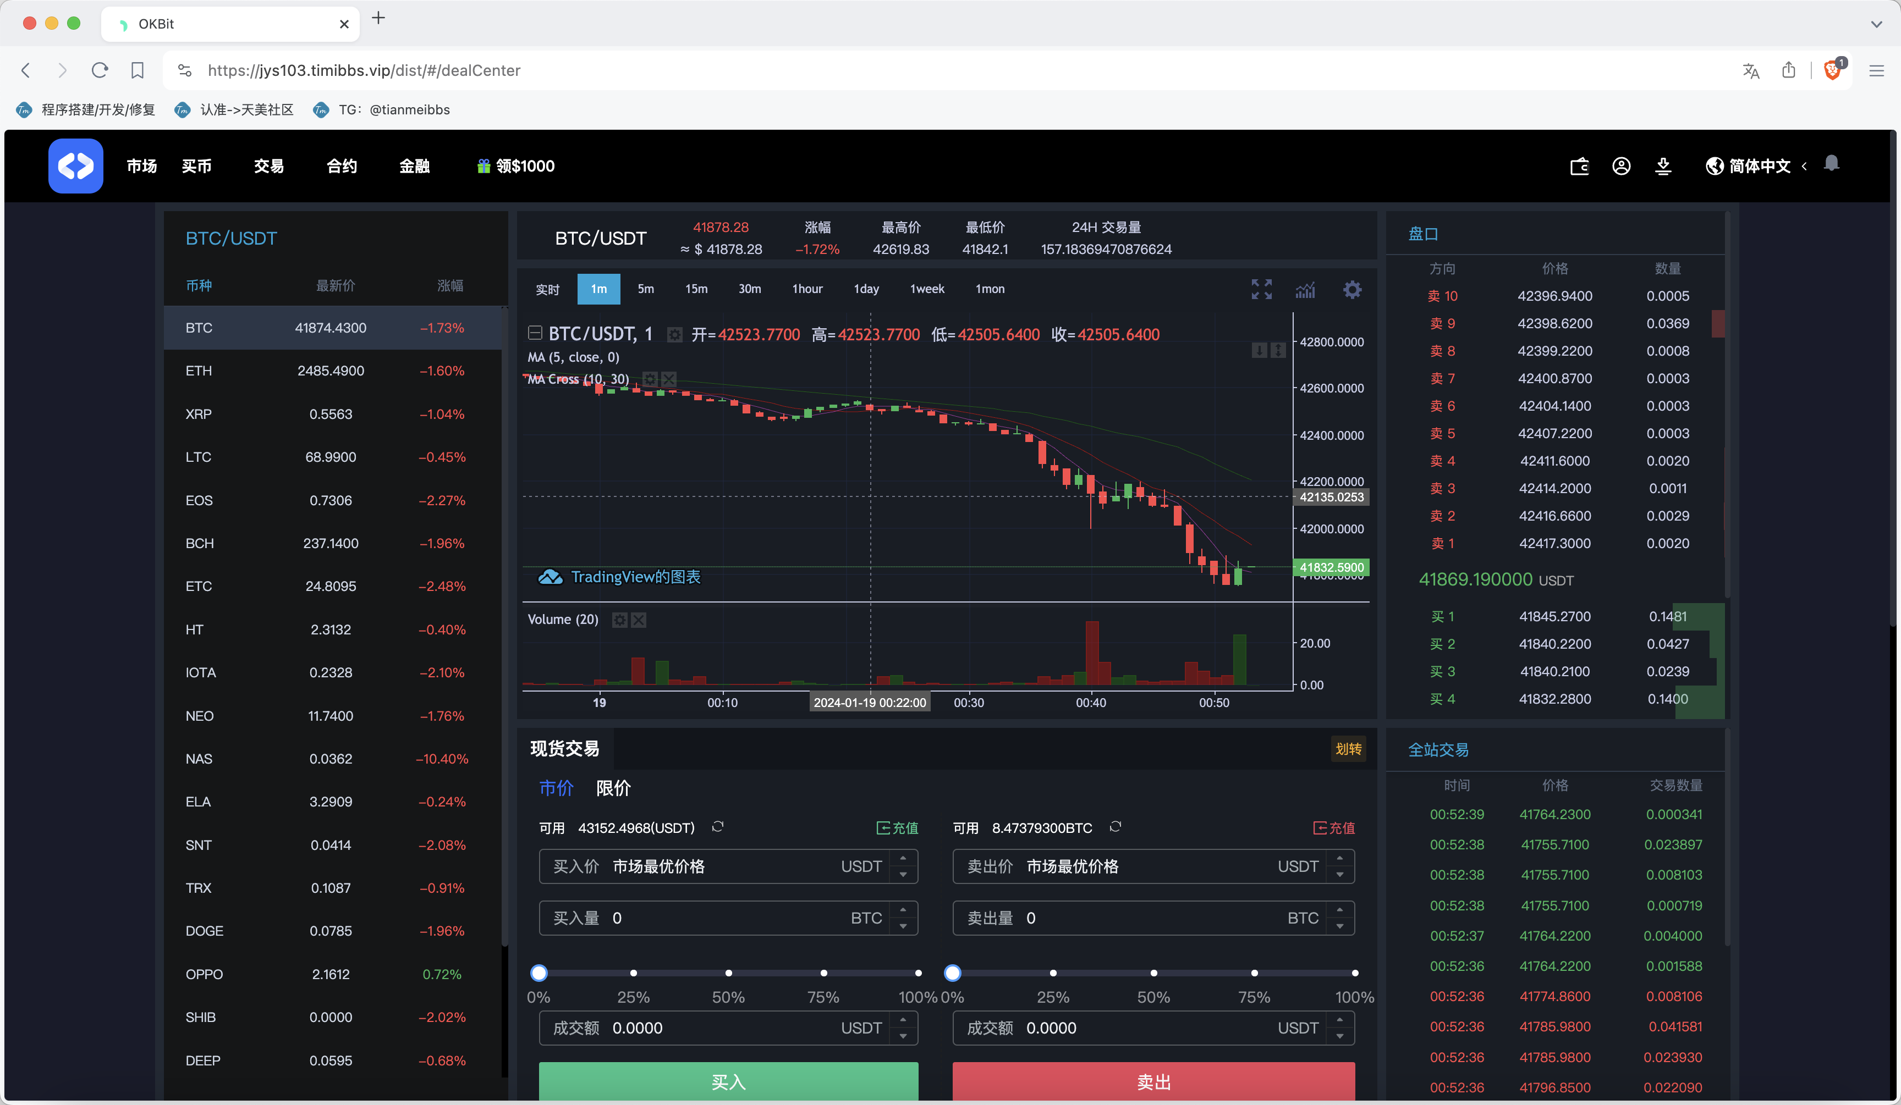This screenshot has height=1105, width=1901.
Task: Open the TG: @tianmeibbs bookmark
Action: pyautogui.click(x=382, y=110)
